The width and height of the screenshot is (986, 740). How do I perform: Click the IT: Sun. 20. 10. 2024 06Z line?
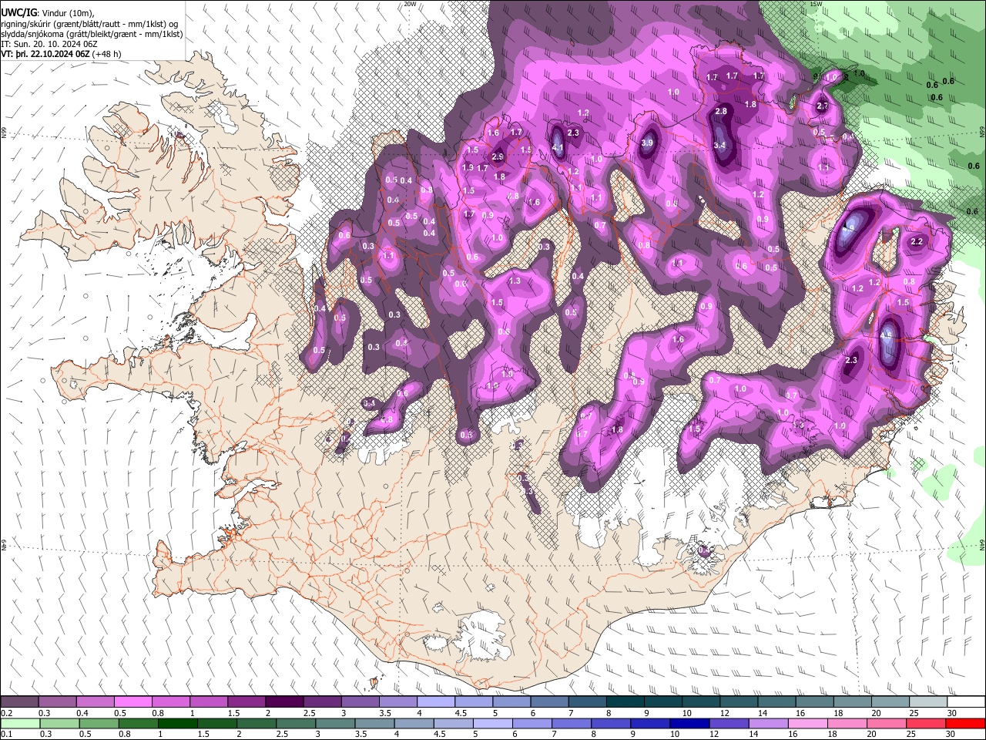pyautogui.click(x=49, y=44)
